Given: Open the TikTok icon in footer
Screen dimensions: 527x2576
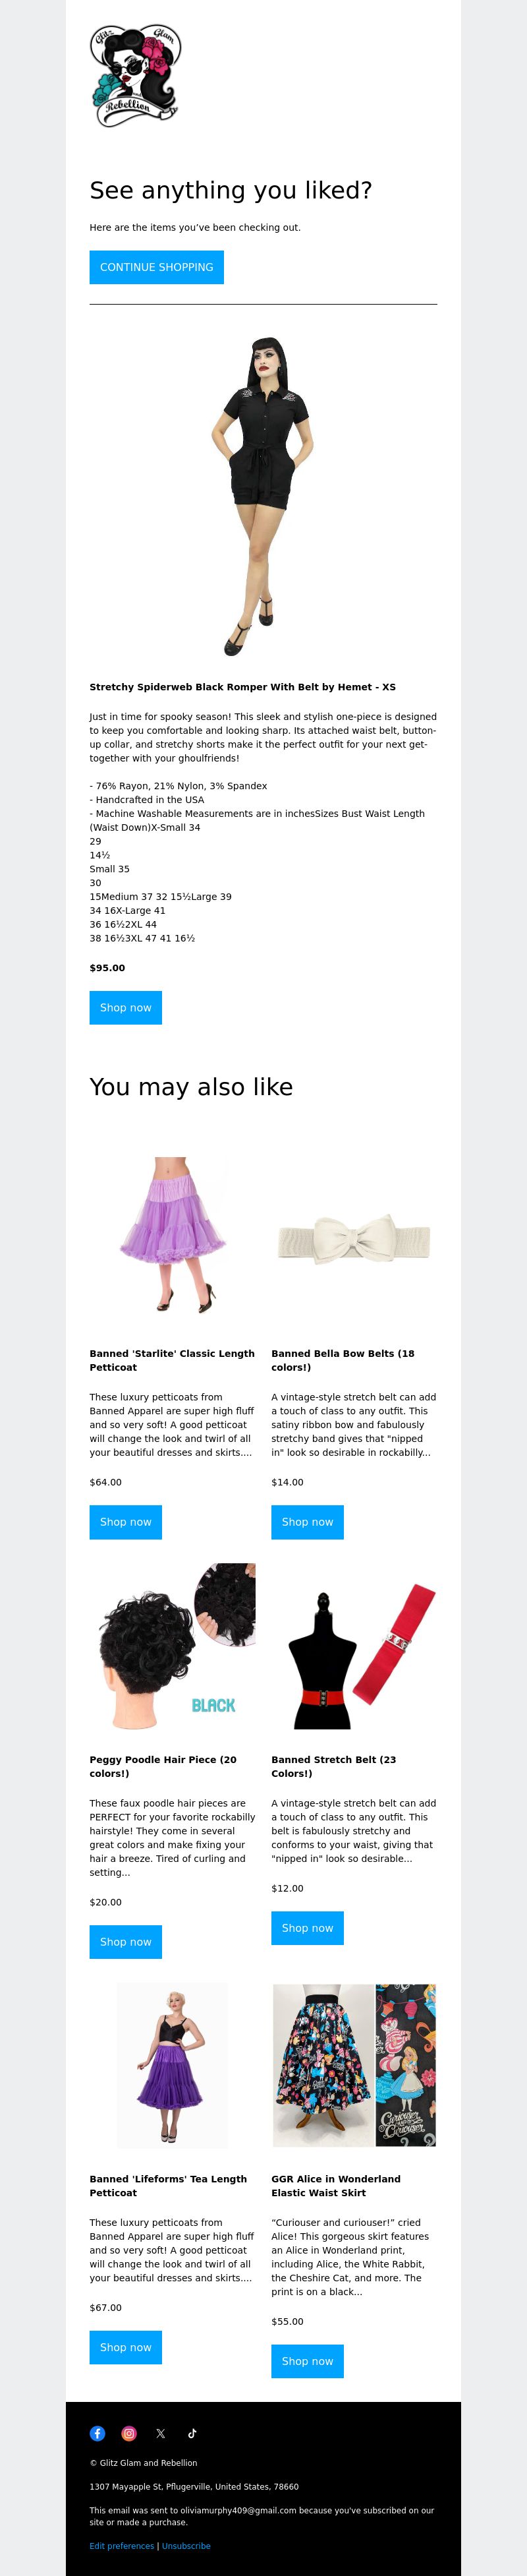Looking at the screenshot, I should point(192,2433).
